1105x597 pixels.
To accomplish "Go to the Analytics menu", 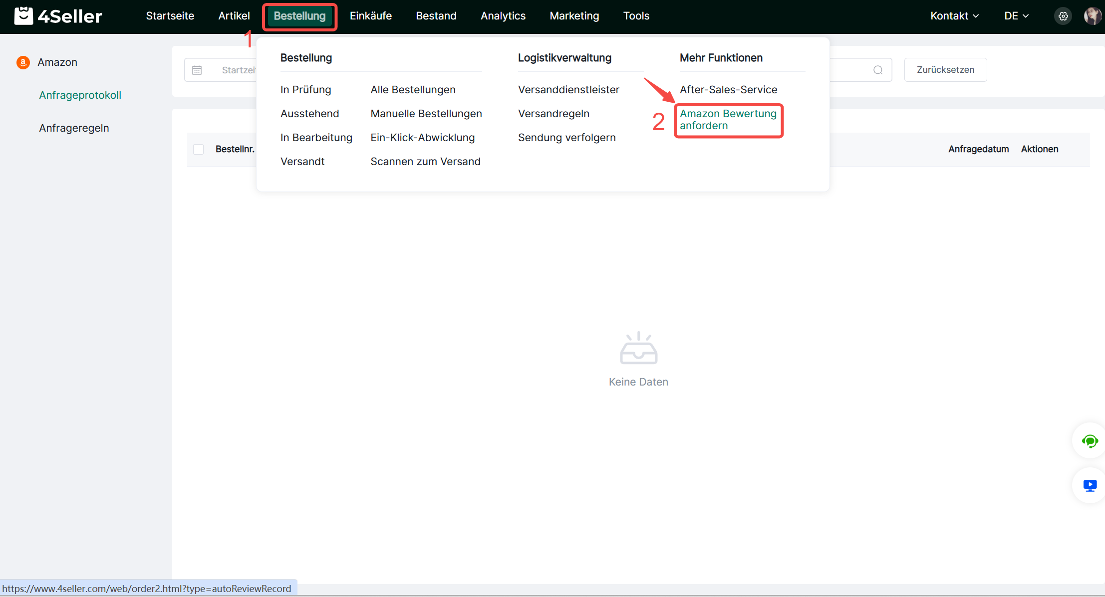I will pos(503,16).
